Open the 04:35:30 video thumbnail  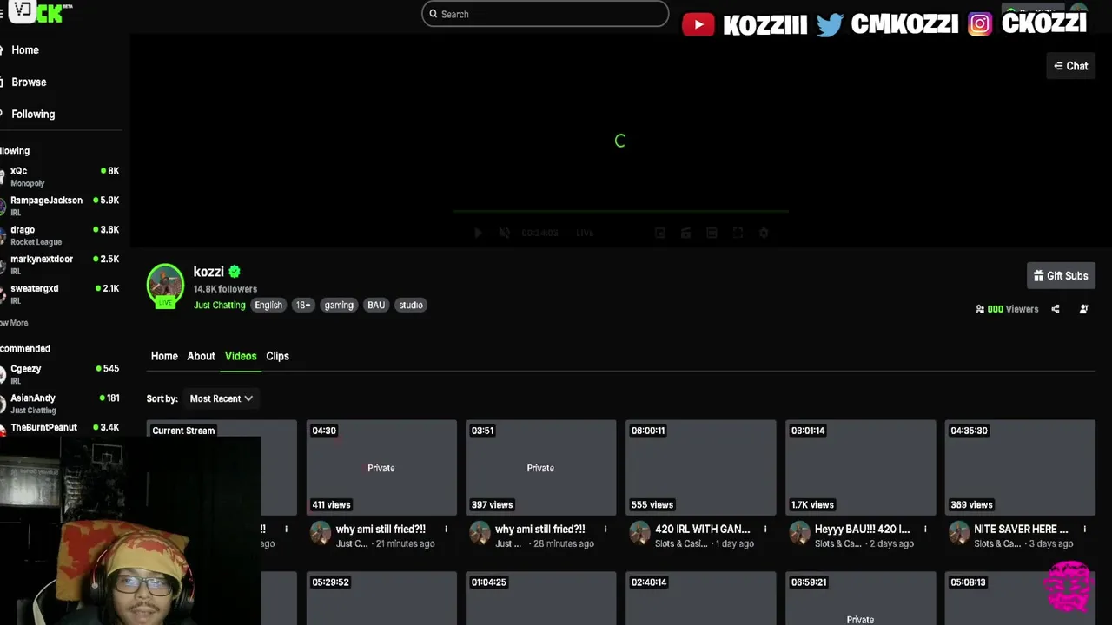tap(1020, 467)
